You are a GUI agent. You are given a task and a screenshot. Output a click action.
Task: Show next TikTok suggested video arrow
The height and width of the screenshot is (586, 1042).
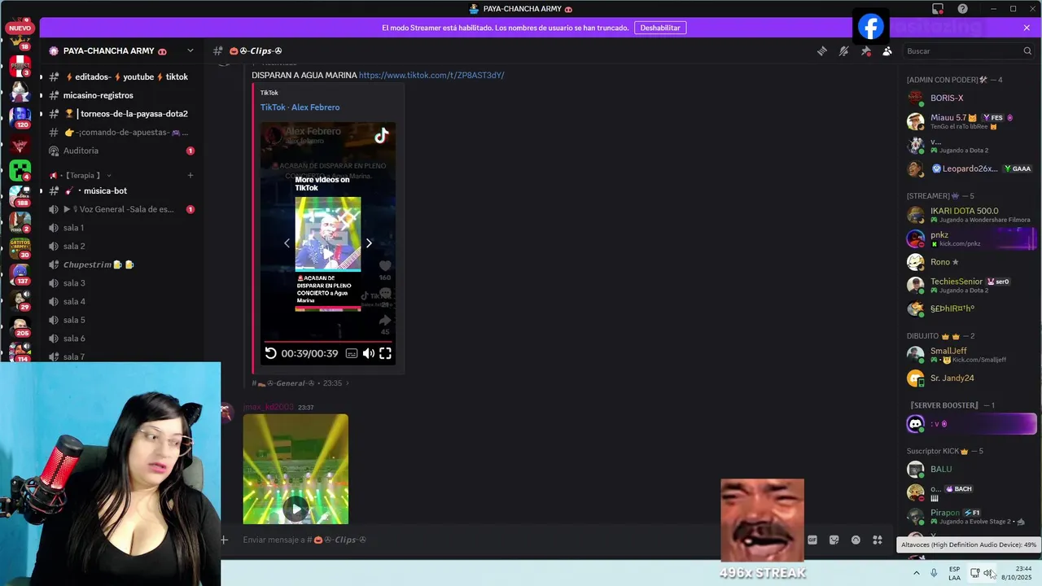[x=369, y=243]
